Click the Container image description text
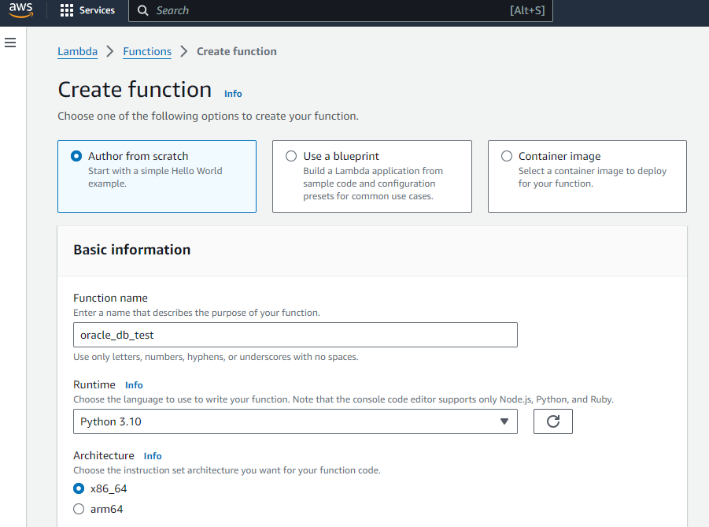The height and width of the screenshot is (527, 709). tap(593, 177)
